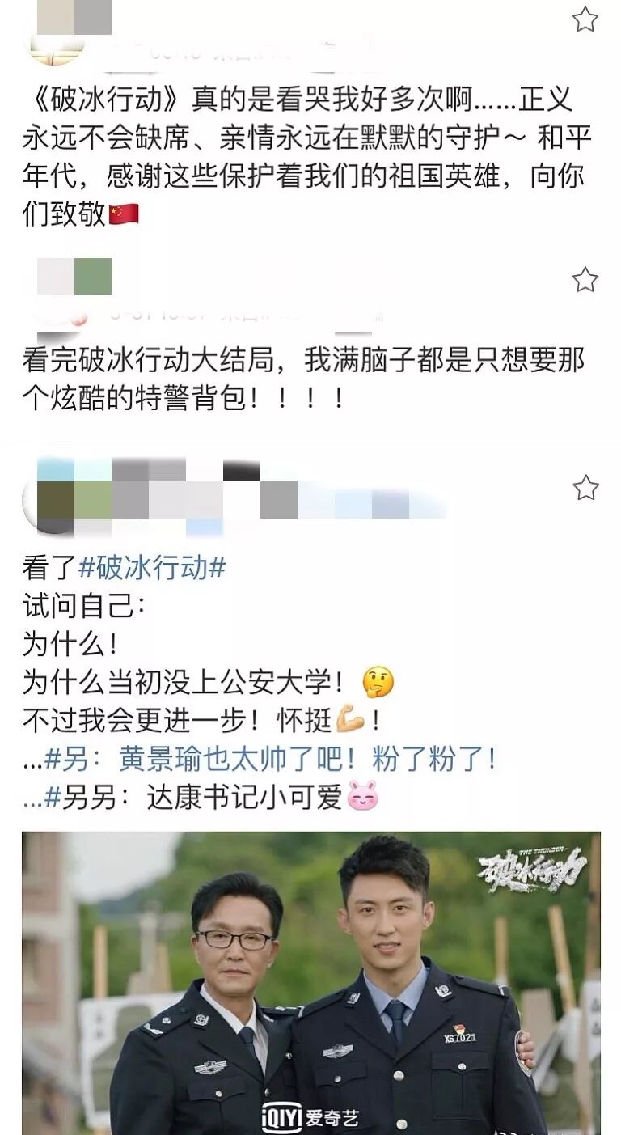Image resolution: width=621 pixels, height=1135 pixels.
Task: Tap the pink bunny emoji after 小可爱
Action: click(x=363, y=798)
